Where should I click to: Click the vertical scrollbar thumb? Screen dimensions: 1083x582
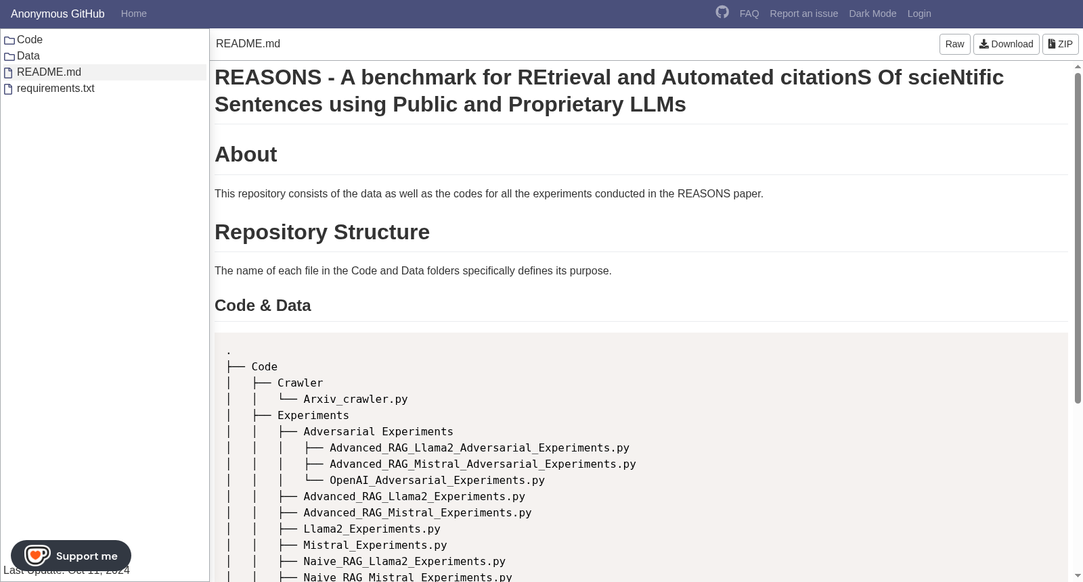[x=1078, y=238]
